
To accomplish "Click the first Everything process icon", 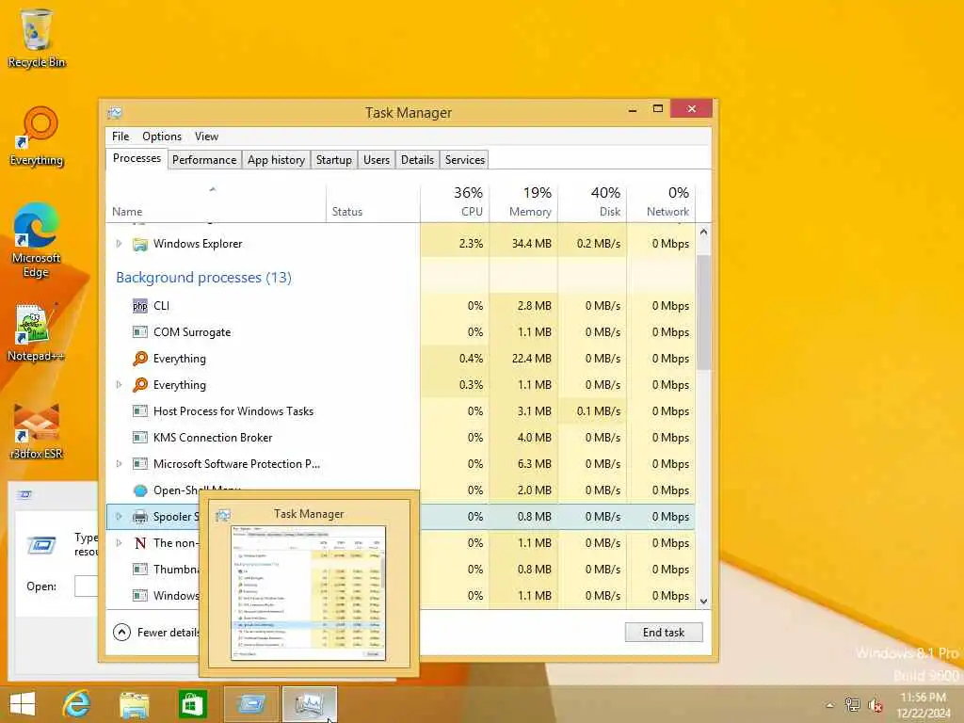I will (140, 359).
